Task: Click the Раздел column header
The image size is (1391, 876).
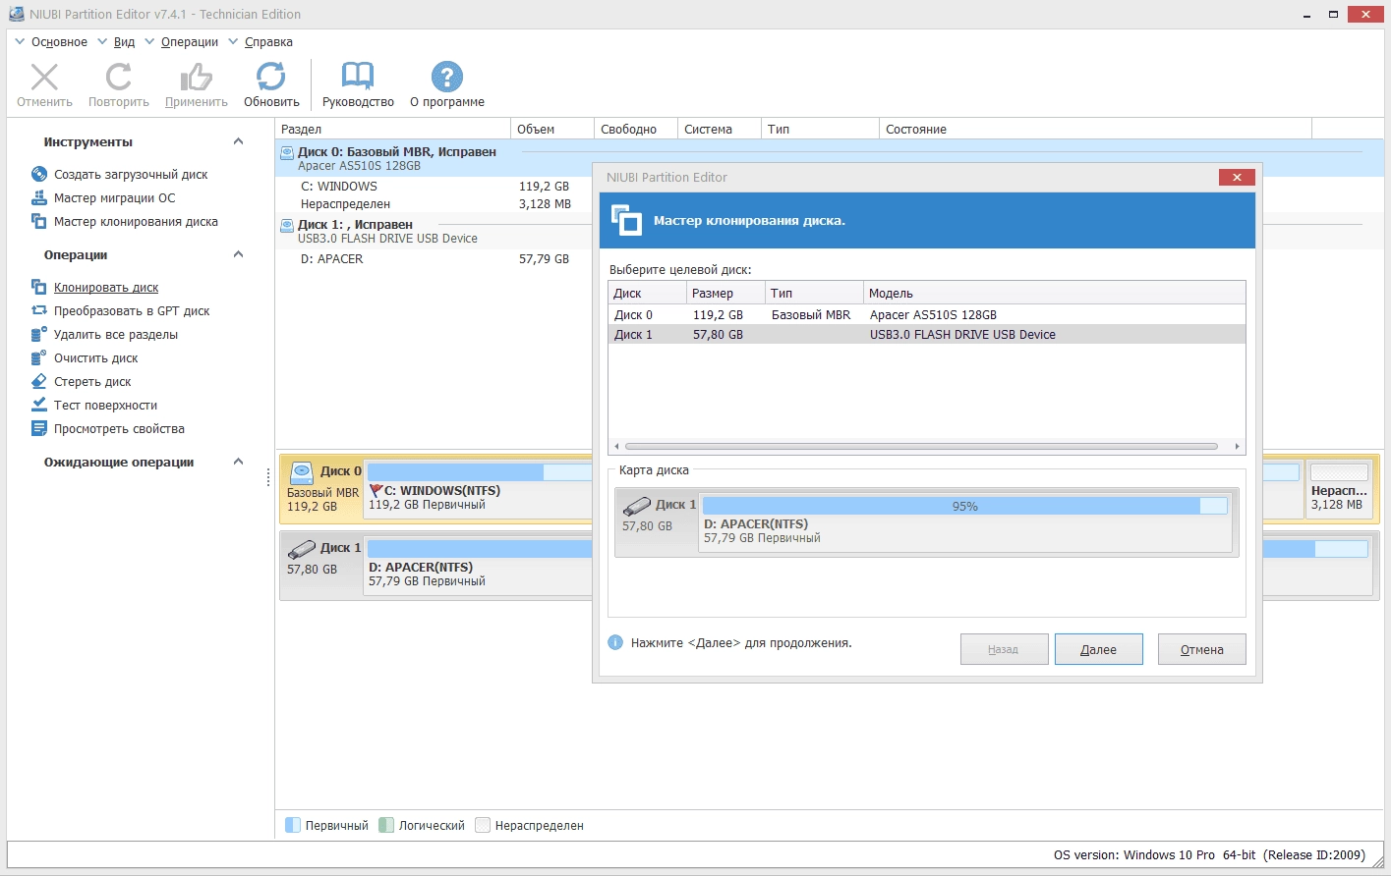Action: 393,129
